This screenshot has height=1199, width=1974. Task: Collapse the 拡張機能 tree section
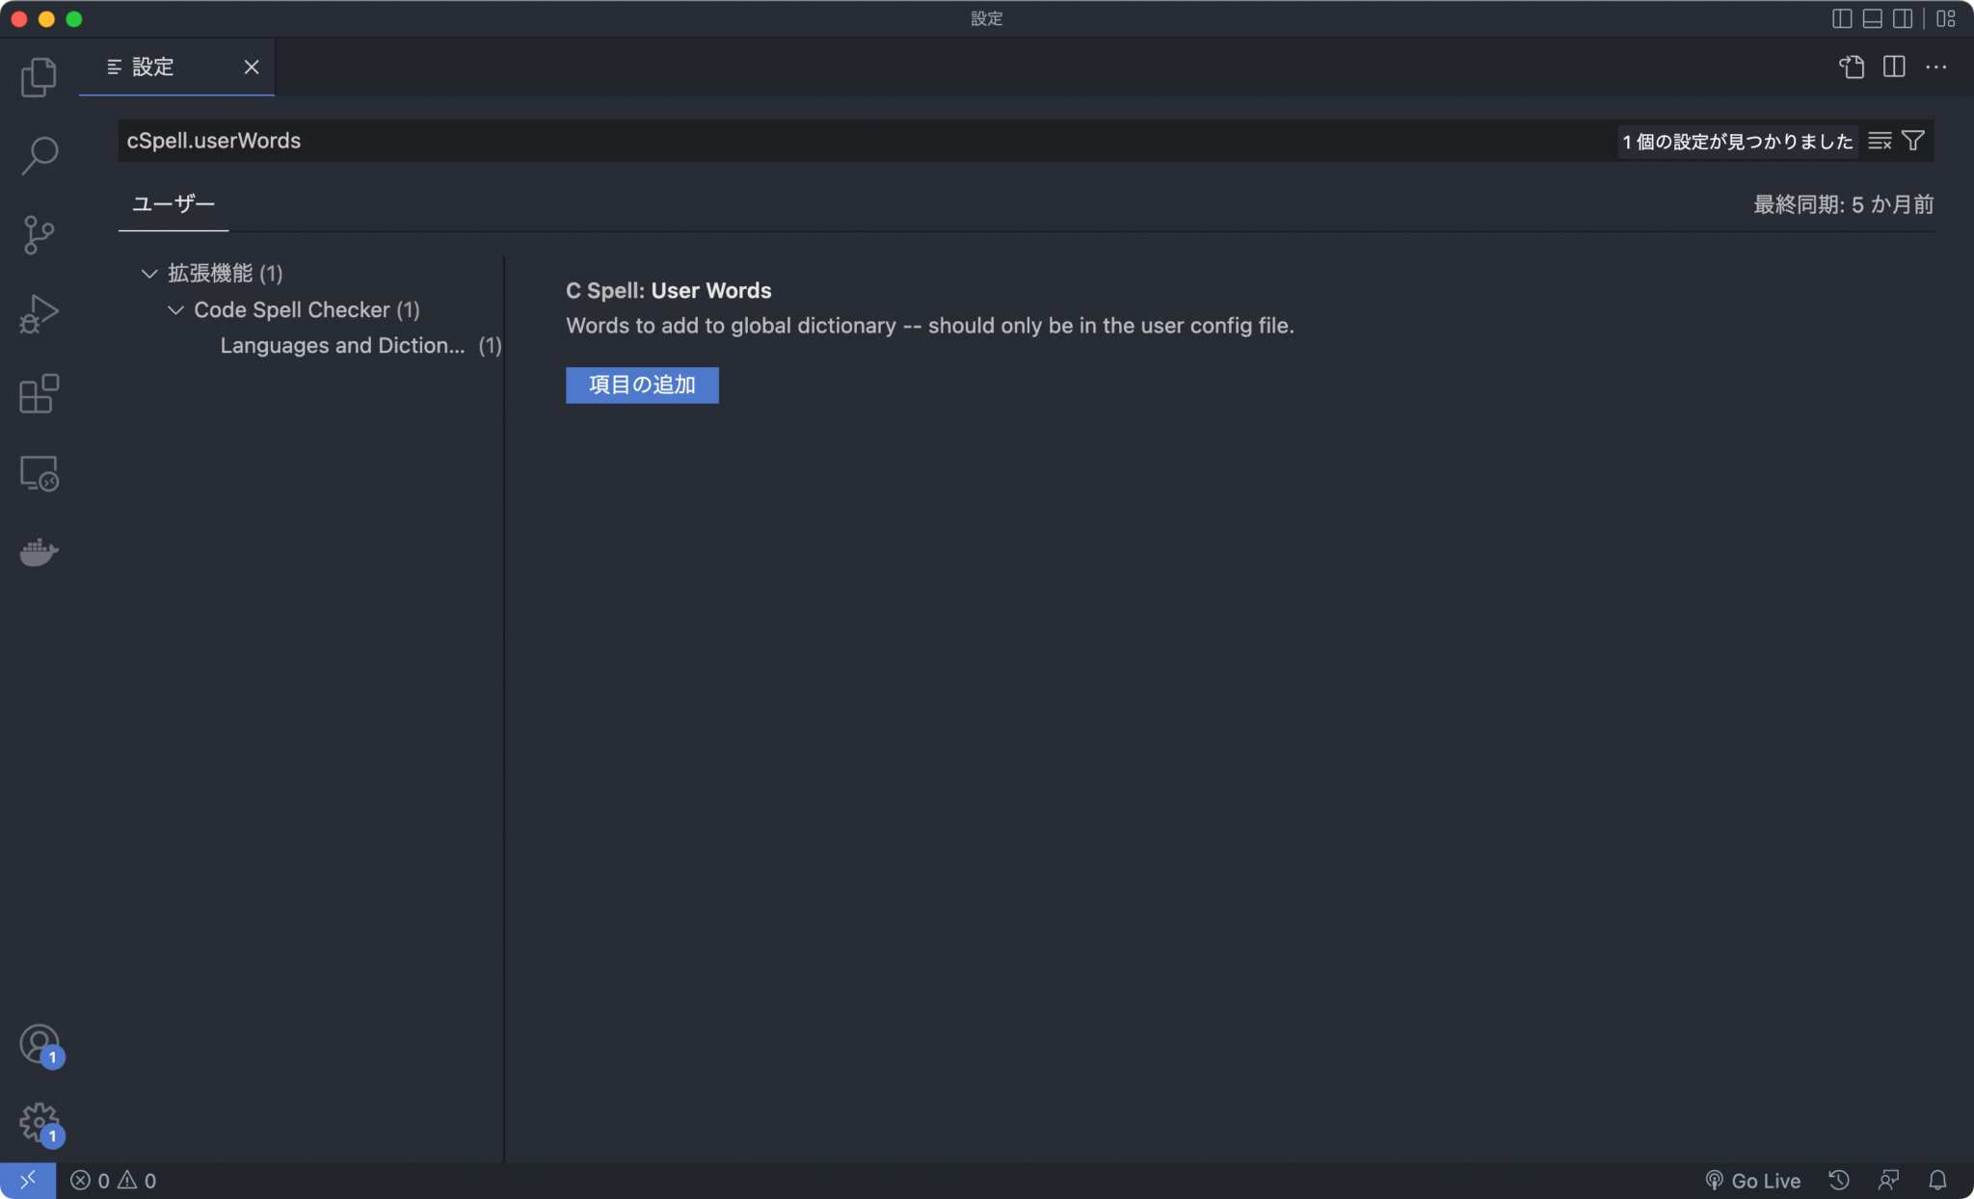click(x=150, y=273)
